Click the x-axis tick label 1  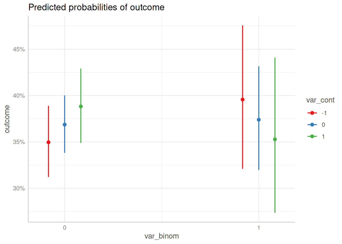(259, 228)
